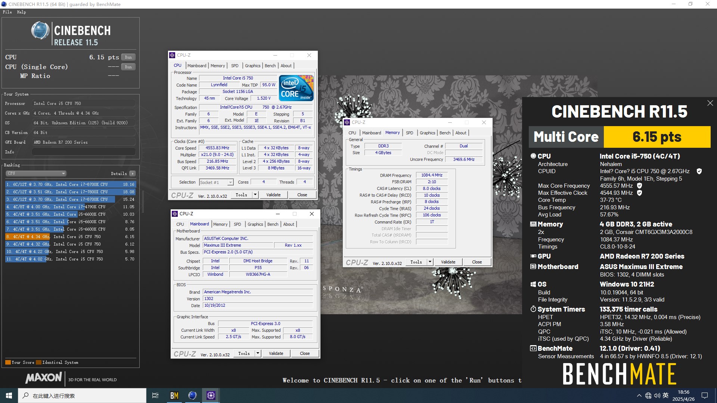This screenshot has width=717, height=403.
Task: Switch to Mainboard tab in CPU window
Action: click(x=197, y=66)
